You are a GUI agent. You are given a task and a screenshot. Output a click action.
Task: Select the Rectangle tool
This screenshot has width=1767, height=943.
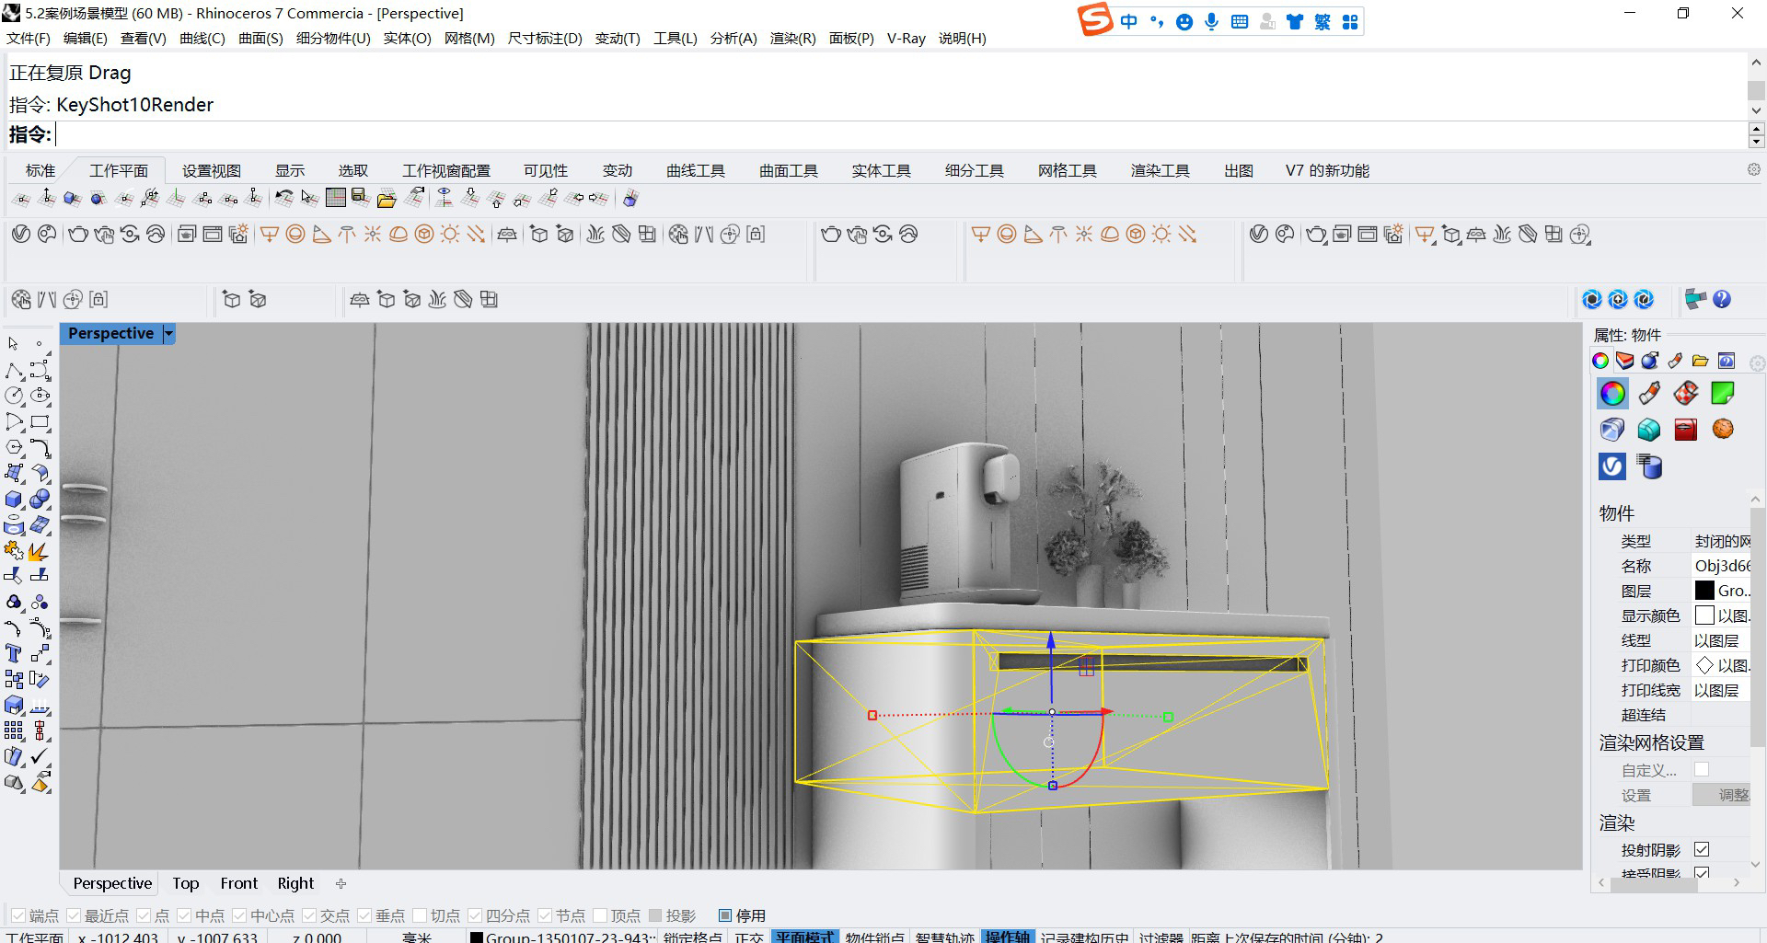40,422
